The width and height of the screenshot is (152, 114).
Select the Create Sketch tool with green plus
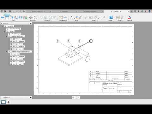[x=25, y=17]
